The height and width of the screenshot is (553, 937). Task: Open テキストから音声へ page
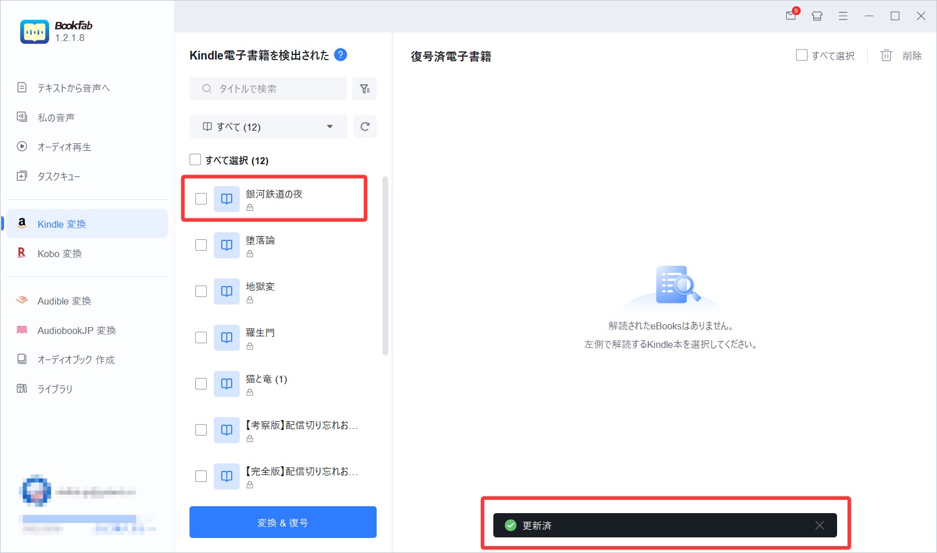click(x=73, y=88)
